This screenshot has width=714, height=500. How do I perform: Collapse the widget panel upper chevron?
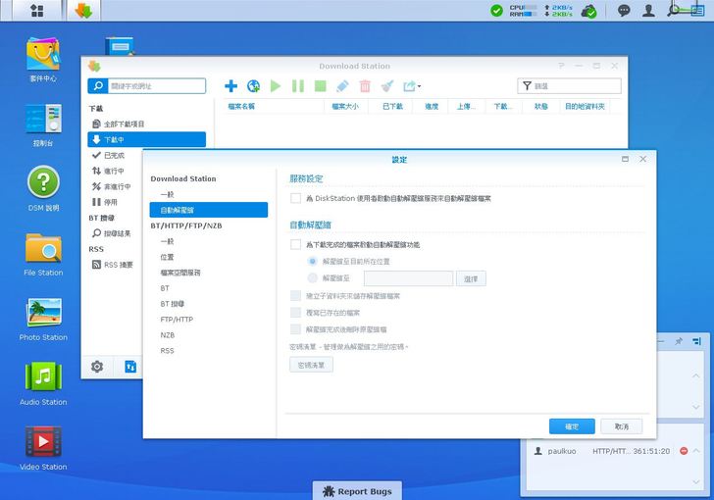click(x=696, y=376)
